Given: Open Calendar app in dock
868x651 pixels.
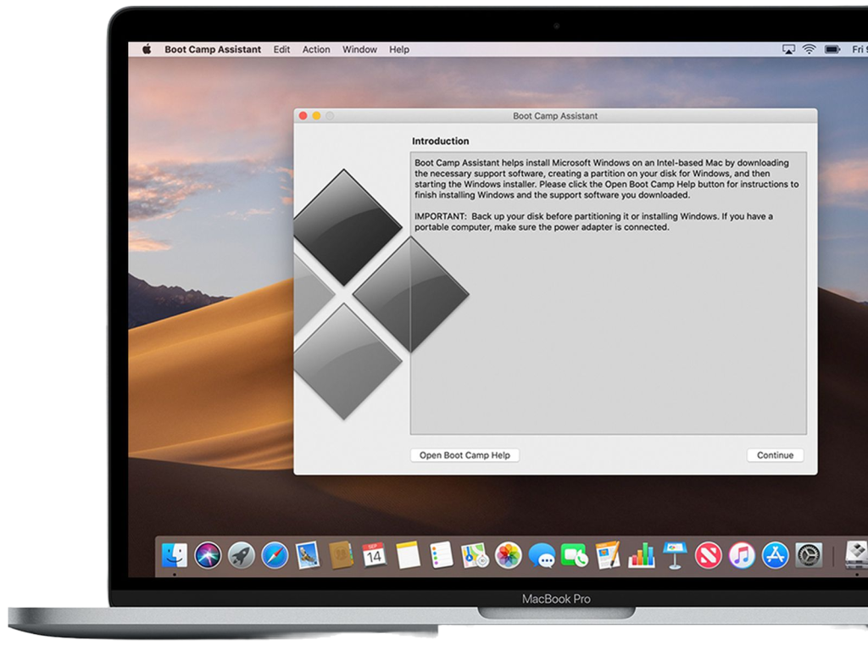Looking at the screenshot, I should coord(374,555).
